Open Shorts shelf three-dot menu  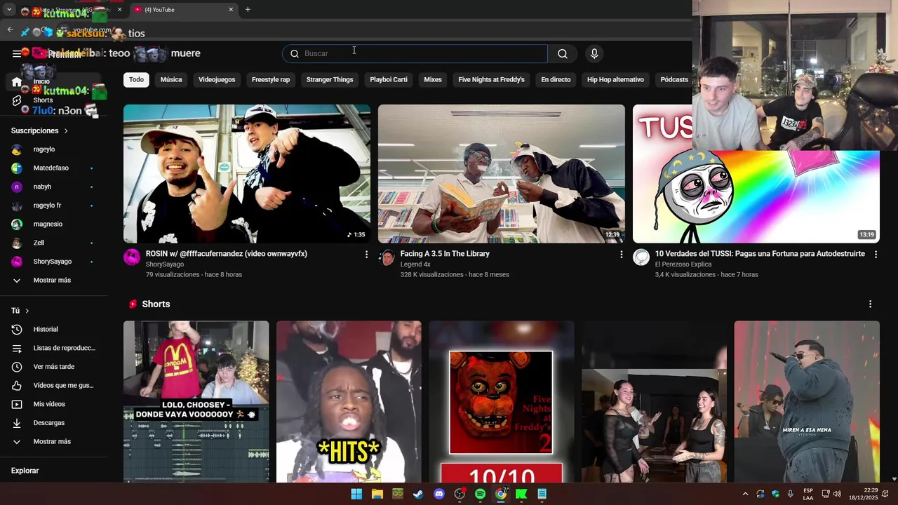coord(870,304)
